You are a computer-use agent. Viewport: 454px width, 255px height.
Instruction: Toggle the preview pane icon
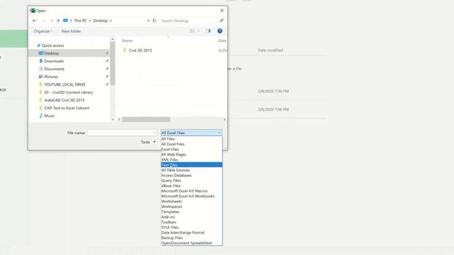(x=208, y=31)
